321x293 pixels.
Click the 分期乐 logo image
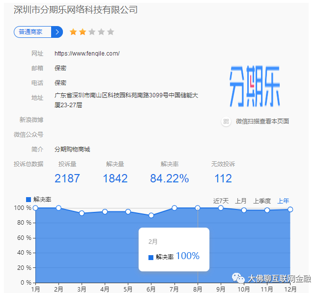(x=255, y=86)
